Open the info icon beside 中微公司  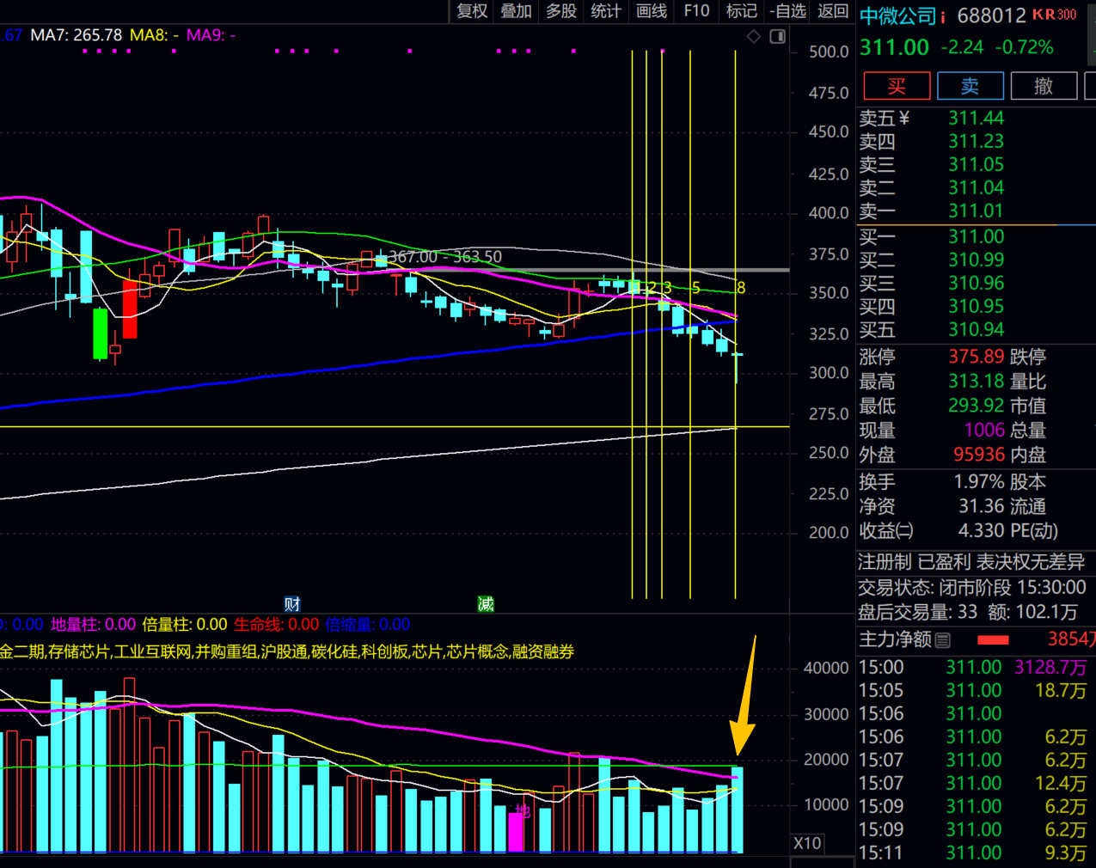(x=943, y=16)
